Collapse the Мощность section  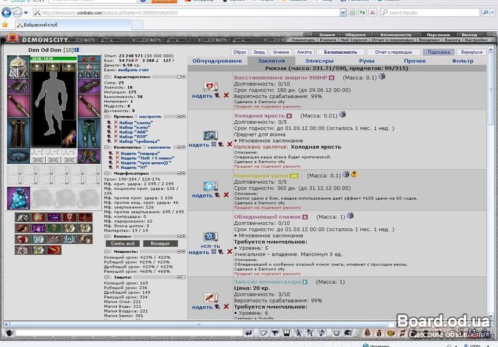(x=106, y=251)
